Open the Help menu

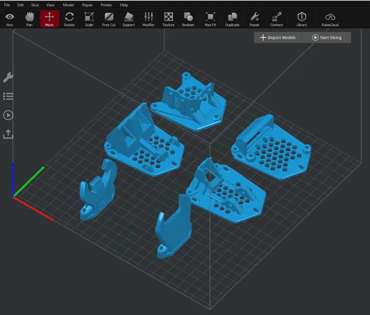point(124,5)
